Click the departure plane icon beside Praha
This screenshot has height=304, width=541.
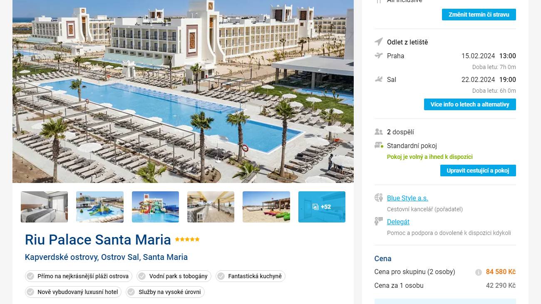379,55
